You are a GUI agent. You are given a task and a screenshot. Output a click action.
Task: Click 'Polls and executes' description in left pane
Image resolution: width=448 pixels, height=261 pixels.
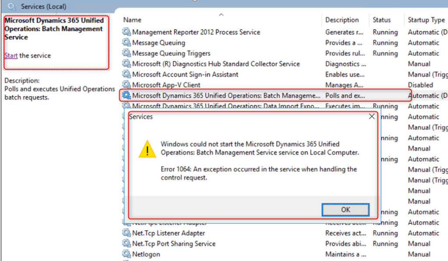[59, 93]
